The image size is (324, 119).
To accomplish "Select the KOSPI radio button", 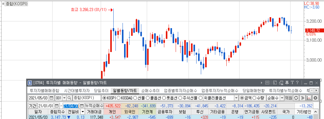I will coord(104,98).
